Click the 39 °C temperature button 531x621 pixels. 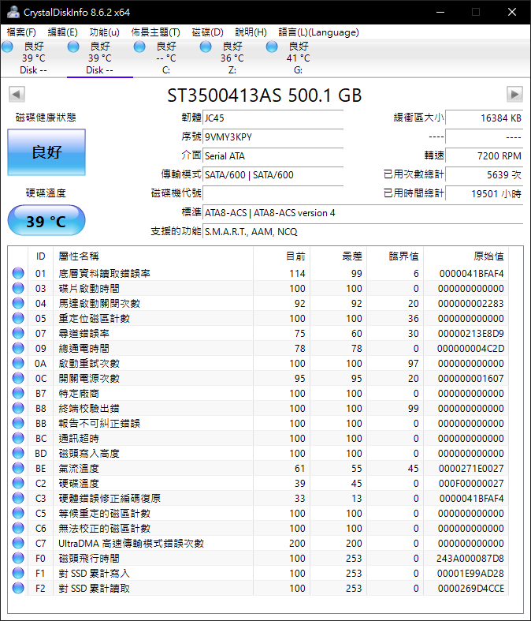click(x=46, y=221)
